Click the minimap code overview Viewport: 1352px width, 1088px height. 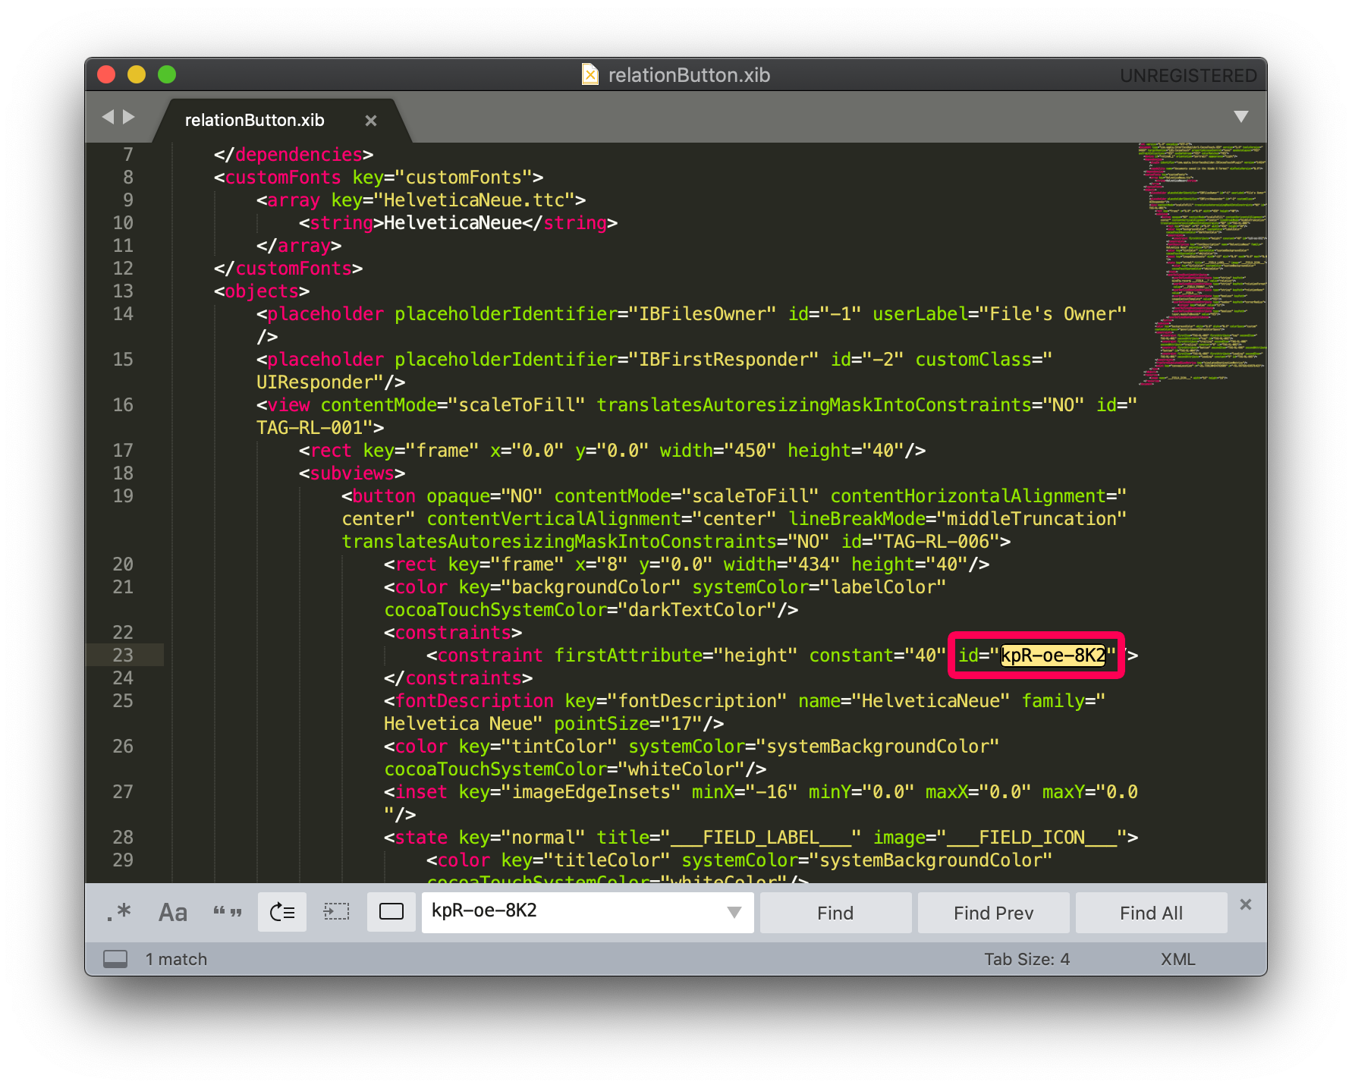pyautogui.click(x=1202, y=263)
